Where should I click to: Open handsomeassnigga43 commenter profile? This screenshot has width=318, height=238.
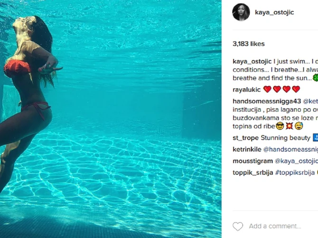coord(267,101)
